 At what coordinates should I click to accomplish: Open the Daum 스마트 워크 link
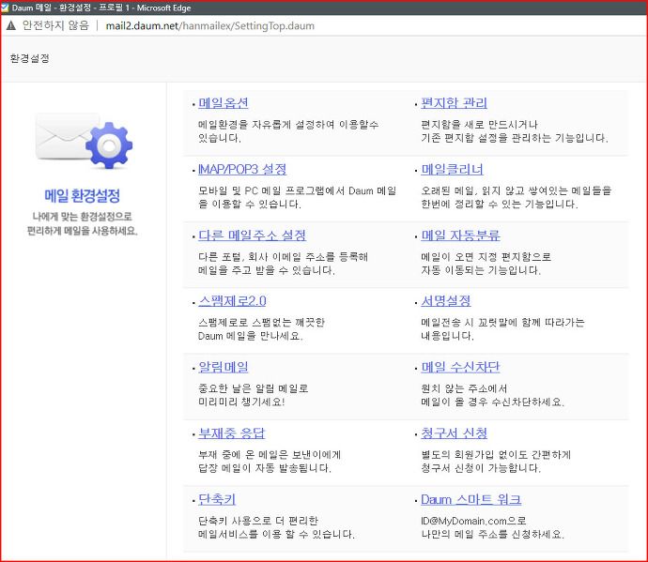pyautogui.click(x=471, y=499)
